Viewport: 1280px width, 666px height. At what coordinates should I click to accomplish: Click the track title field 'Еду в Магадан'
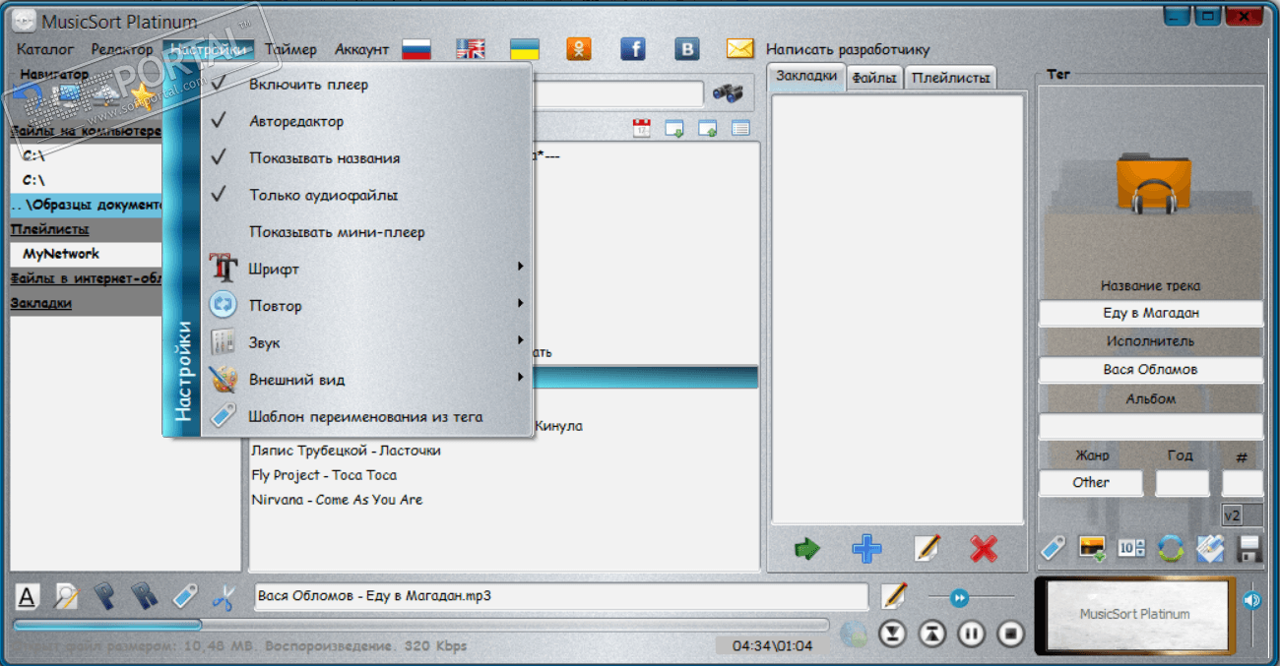(x=1151, y=313)
